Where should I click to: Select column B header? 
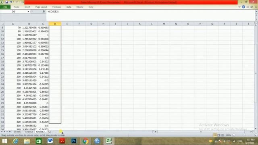click(x=29, y=24)
